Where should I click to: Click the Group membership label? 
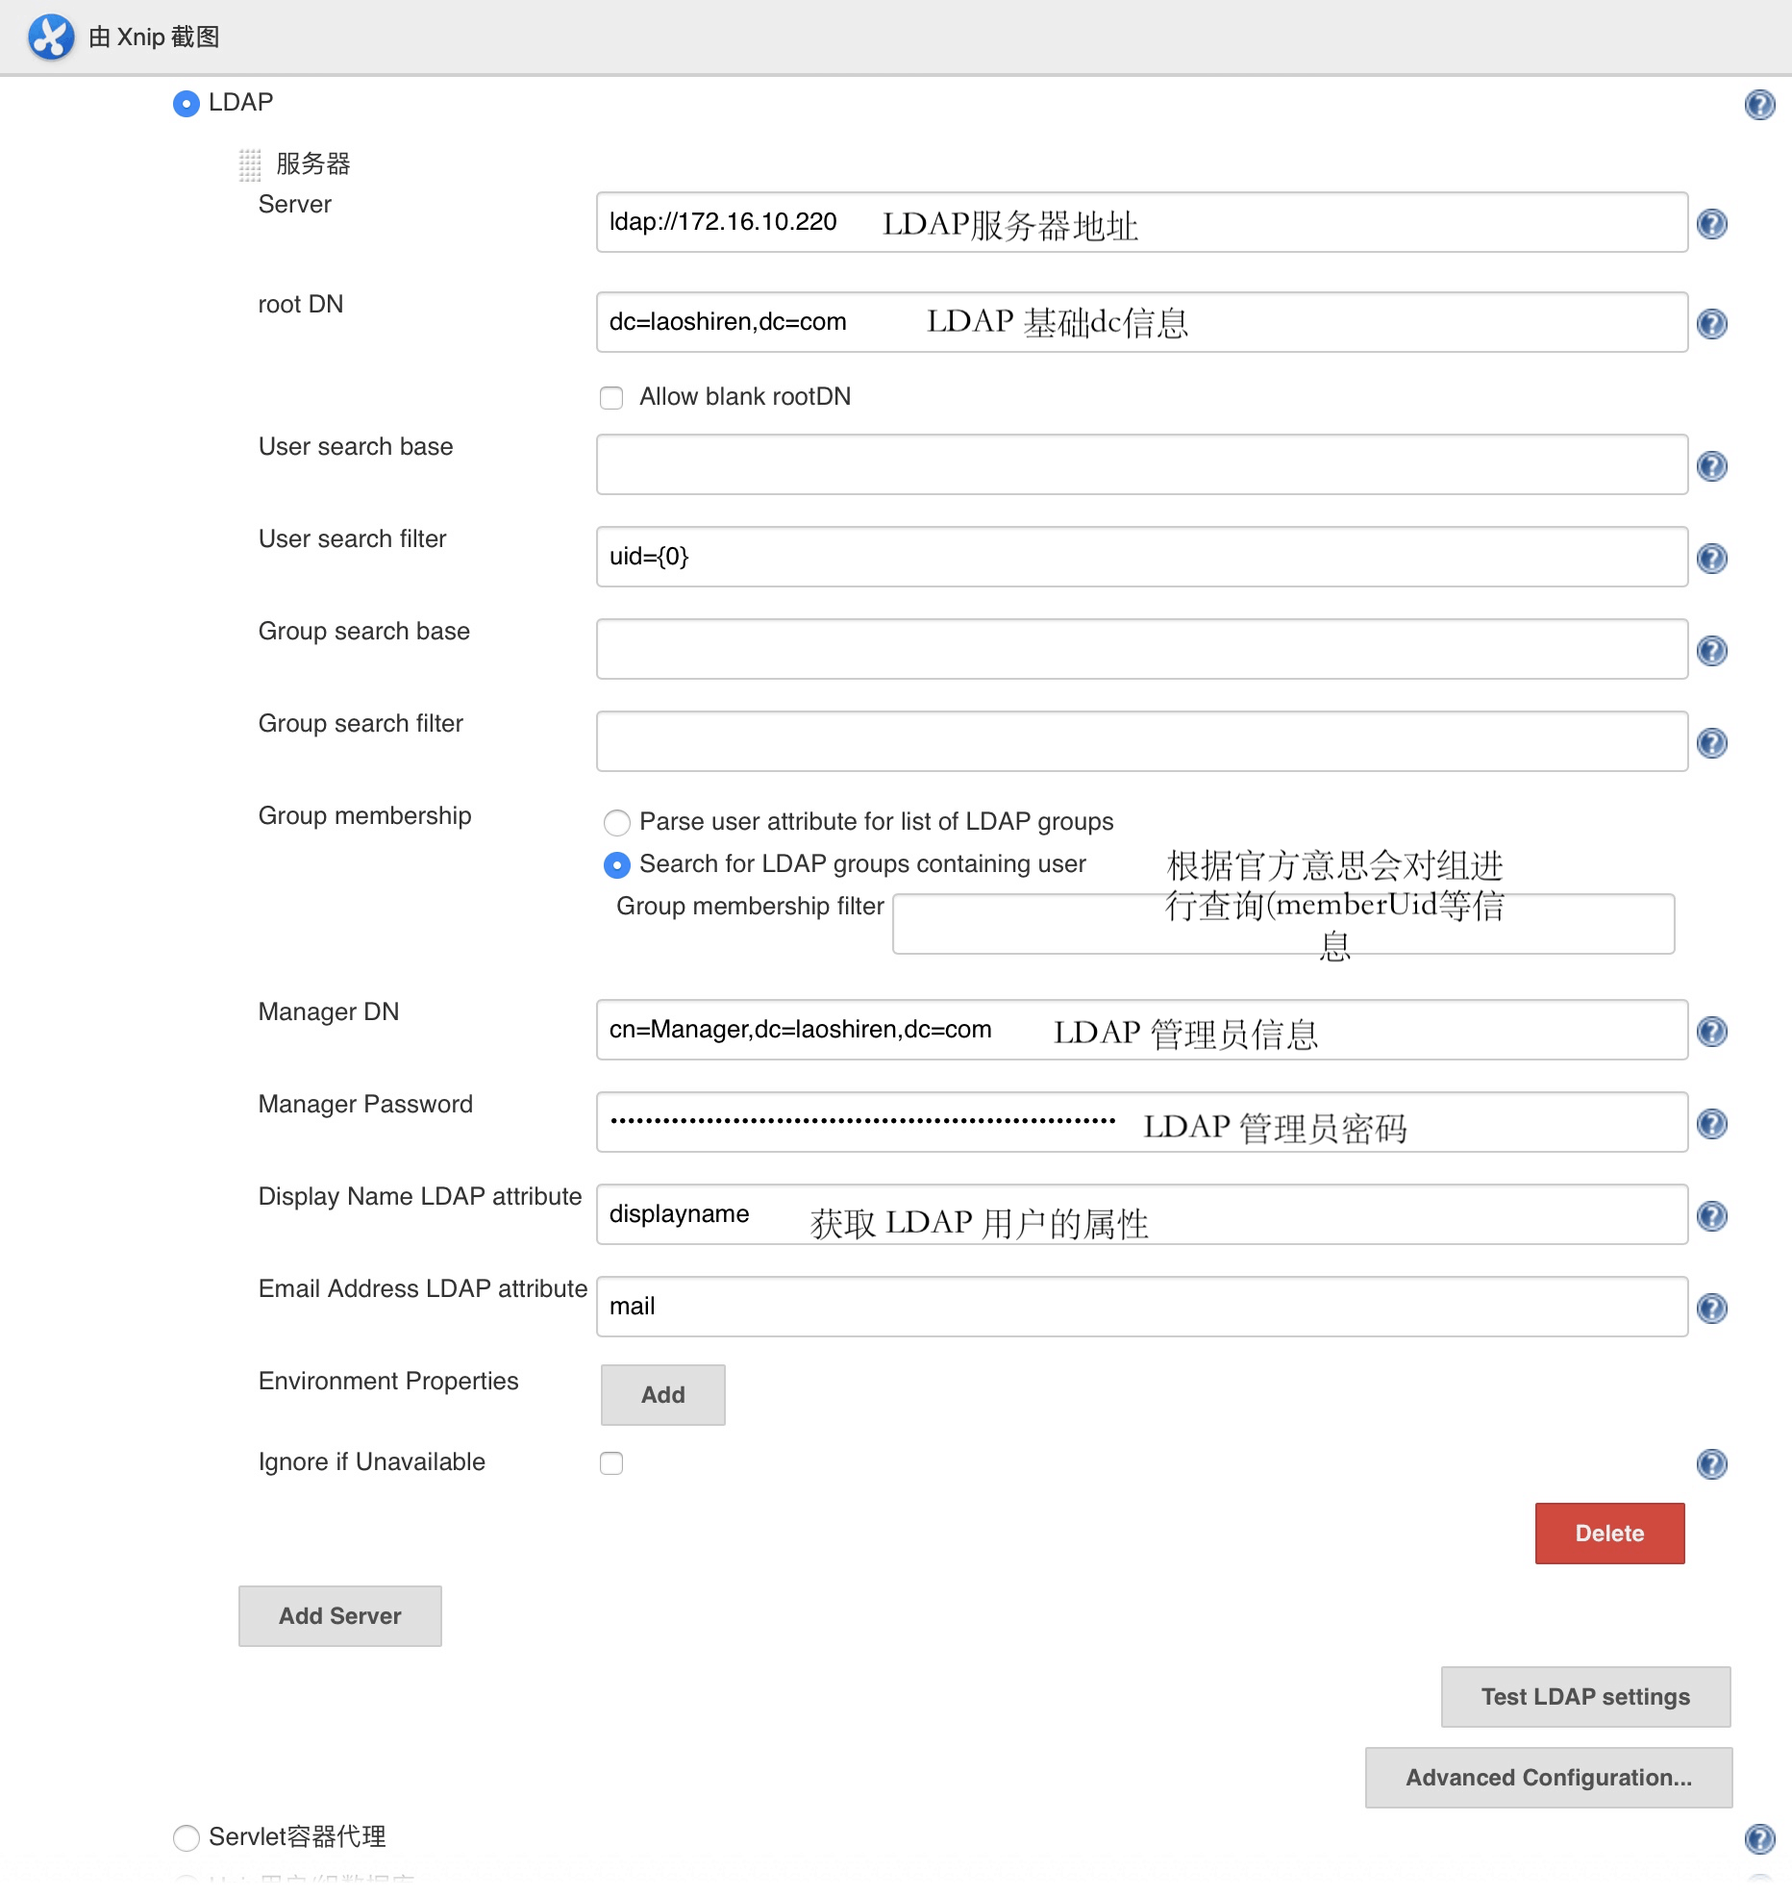click(364, 816)
